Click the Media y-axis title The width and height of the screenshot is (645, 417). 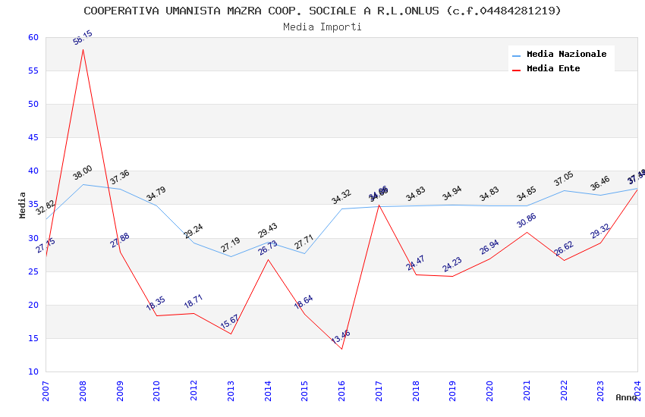tap(22, 205)
